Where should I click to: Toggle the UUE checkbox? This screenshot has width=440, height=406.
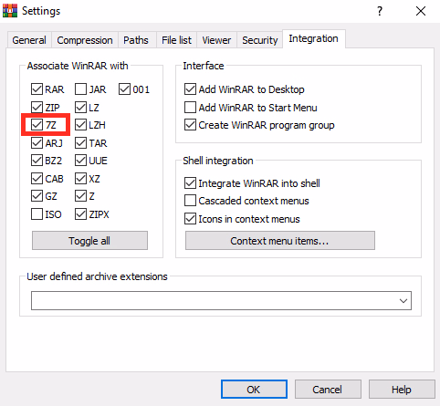tap(80, 161)
